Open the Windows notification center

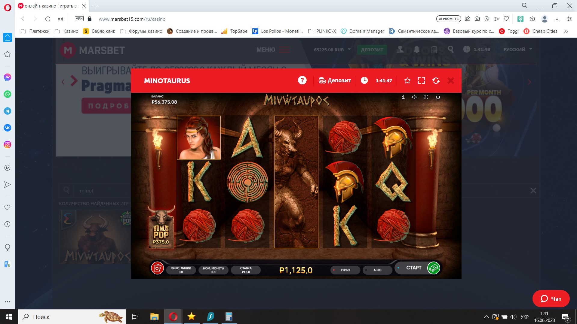[565, 317]
